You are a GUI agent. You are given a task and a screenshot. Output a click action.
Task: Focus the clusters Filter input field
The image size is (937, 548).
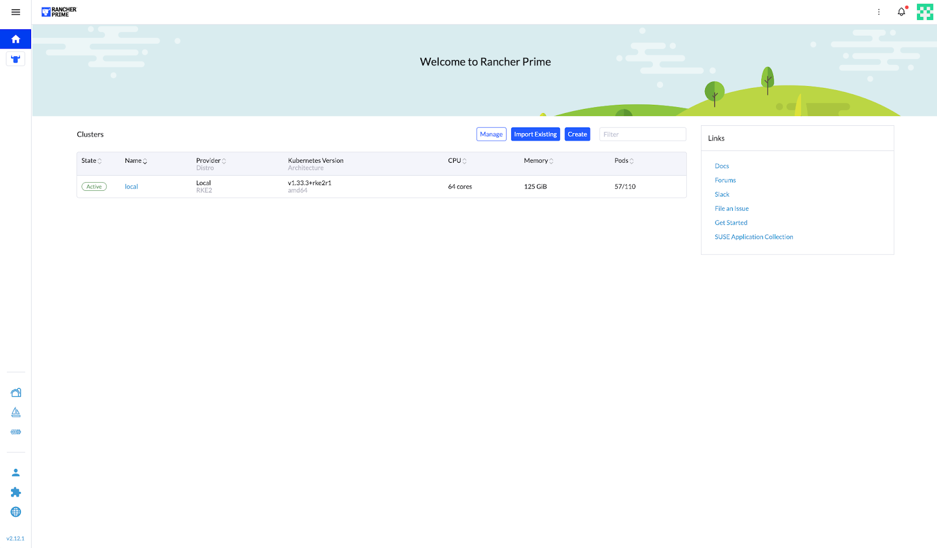tap(642, 135)
